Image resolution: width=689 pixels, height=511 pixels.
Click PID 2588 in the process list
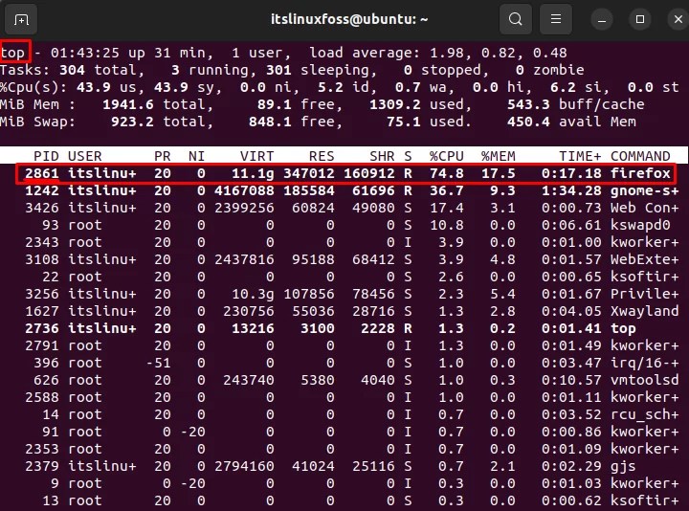coord(42,398)
